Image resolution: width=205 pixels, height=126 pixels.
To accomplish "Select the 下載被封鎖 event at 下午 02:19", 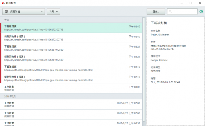I will pos(71,68).
